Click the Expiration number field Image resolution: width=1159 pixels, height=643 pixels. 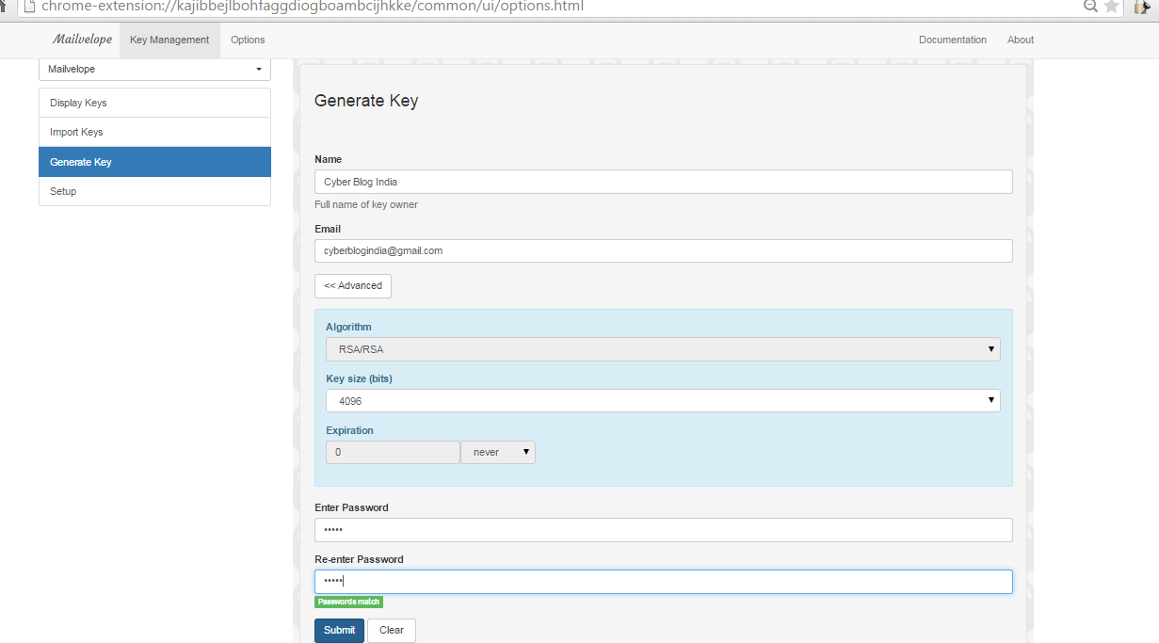(x=393, y=453)
